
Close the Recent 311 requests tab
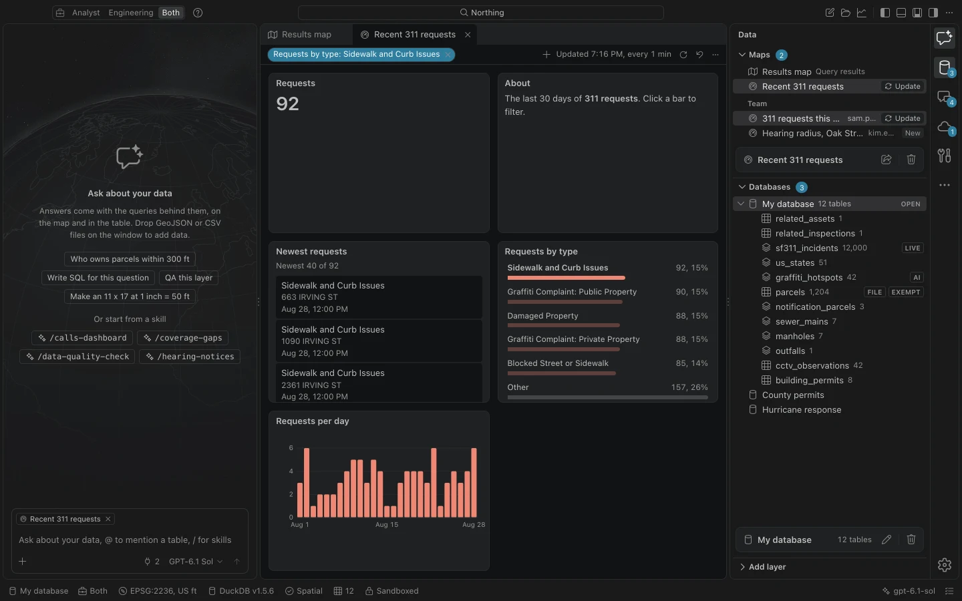(x=468, y=35)
